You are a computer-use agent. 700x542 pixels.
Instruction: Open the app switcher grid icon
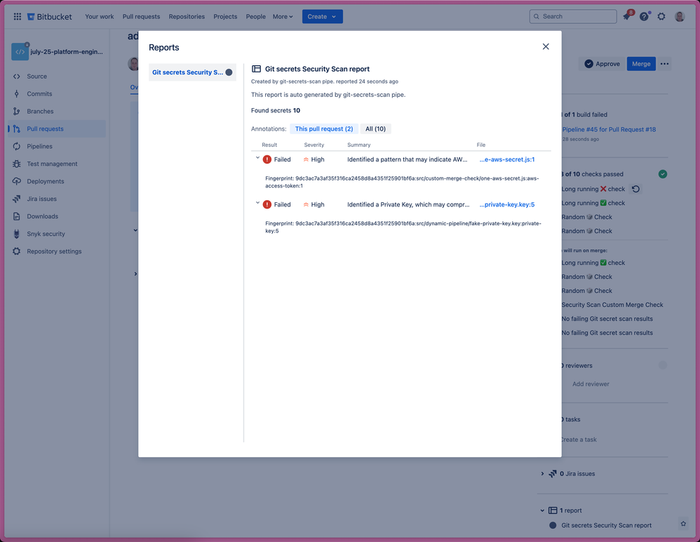coord(17,17)
